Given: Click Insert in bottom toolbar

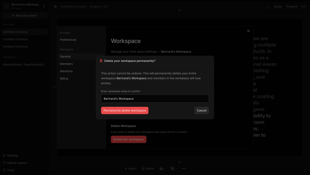Looking at the screenshot, I should click(131, 168).
